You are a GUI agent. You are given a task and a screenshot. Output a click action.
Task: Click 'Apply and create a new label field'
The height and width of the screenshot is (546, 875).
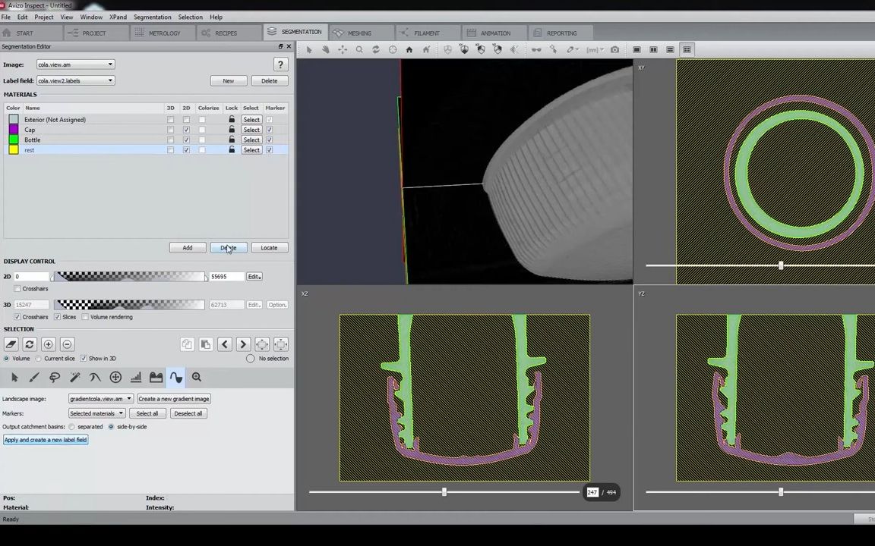pos(46,440)
